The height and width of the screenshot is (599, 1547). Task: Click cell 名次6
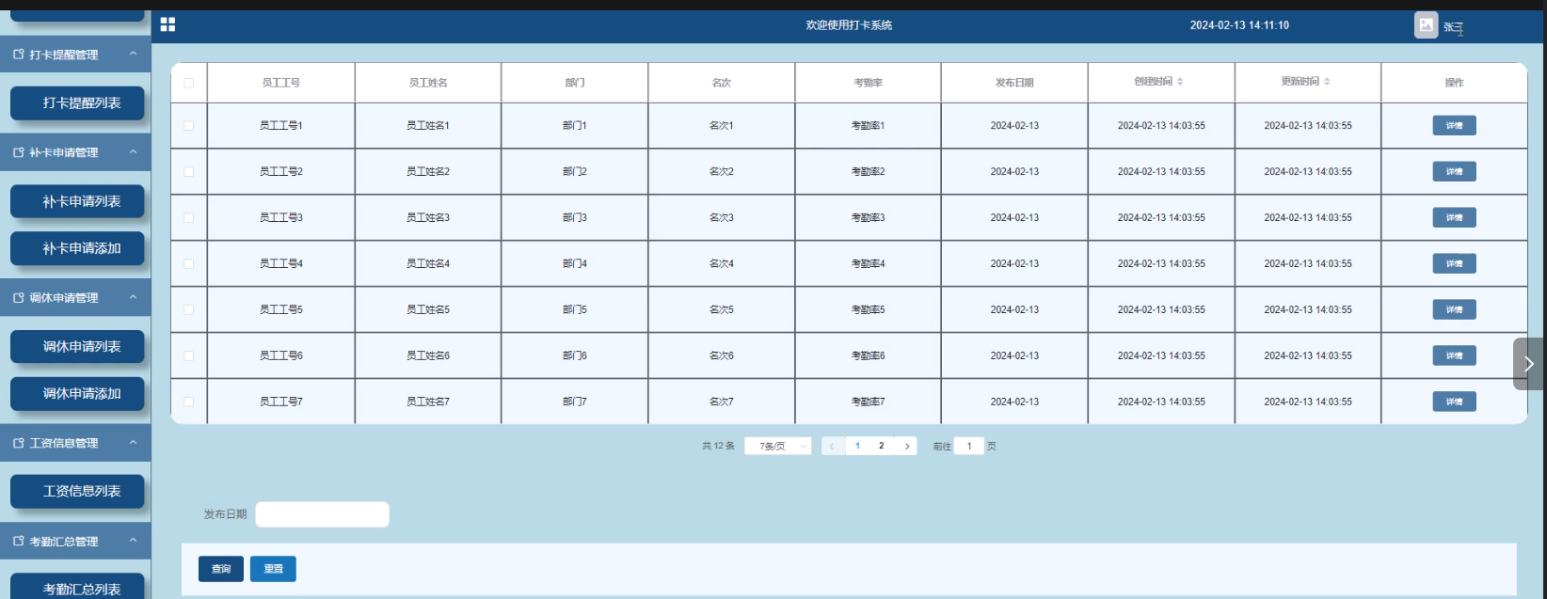tap(722, 355)
